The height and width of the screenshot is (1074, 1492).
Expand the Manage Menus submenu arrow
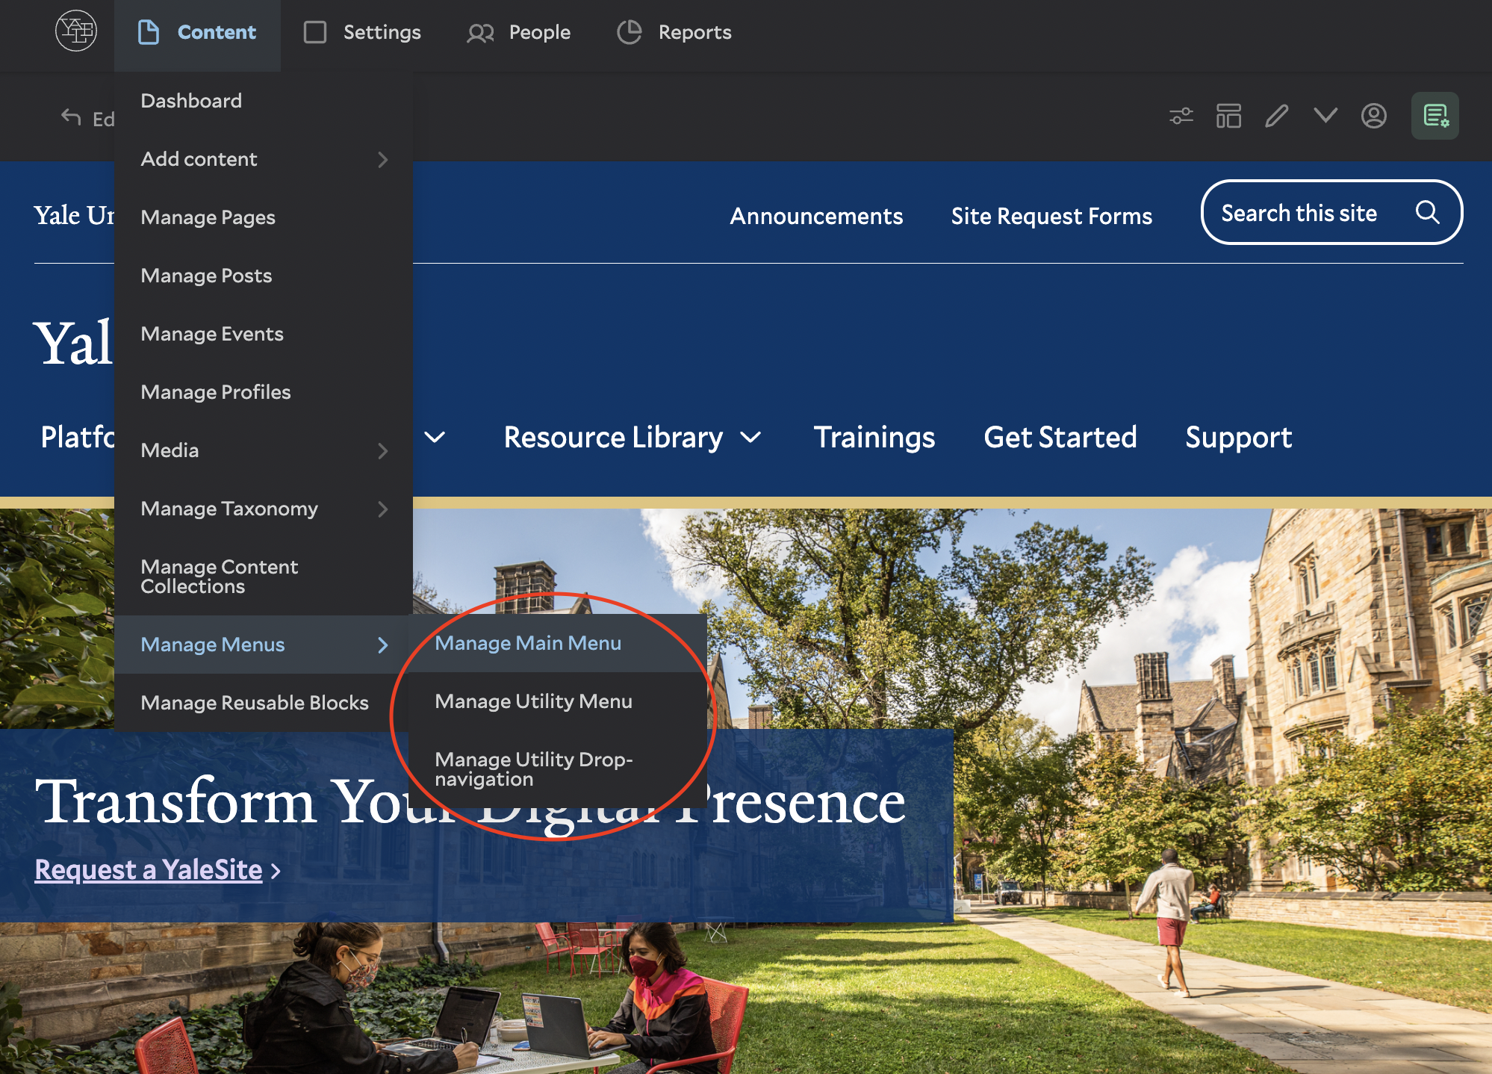pyautogui.click(x=383, y=645)
